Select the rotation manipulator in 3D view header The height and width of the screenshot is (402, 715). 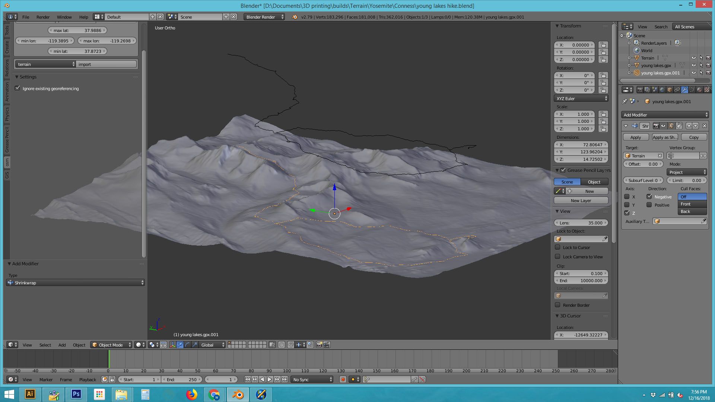click(x=187, y=345)
